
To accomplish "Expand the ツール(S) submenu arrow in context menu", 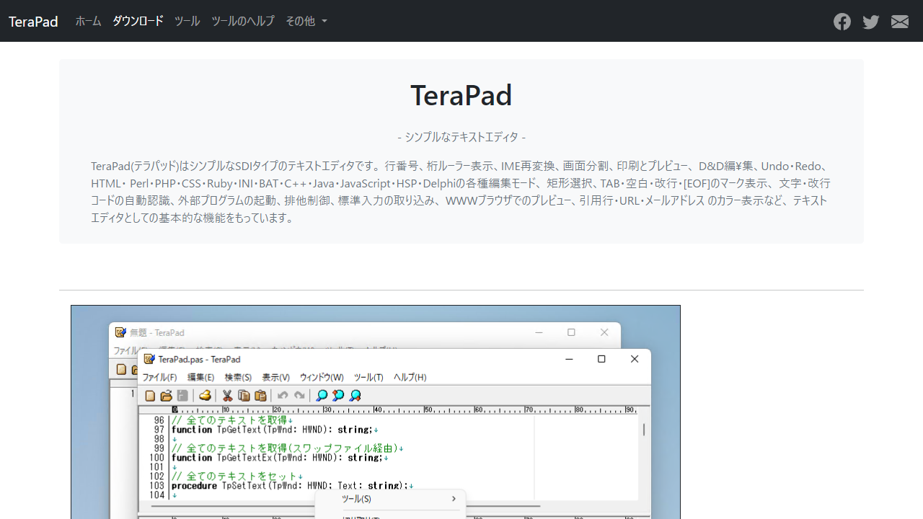I will coord(454,499).
